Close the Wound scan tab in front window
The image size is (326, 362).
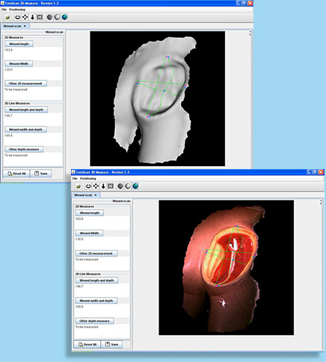click(x=96, y=195)
